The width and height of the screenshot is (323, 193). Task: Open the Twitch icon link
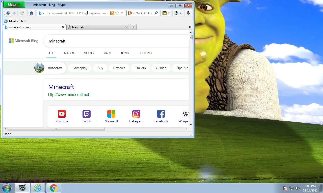click(86, 116)
